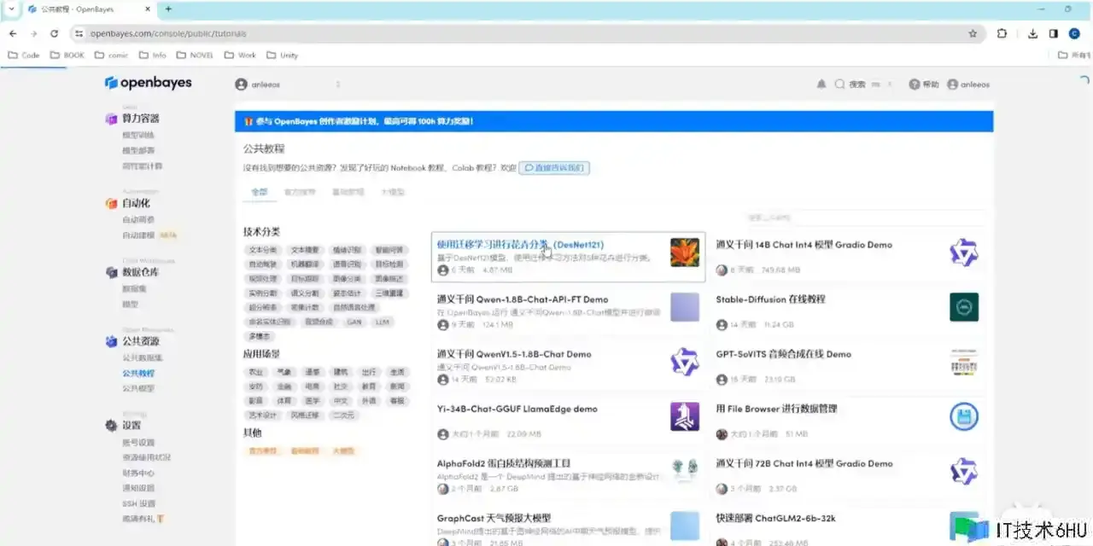Bookmark this page with star icon
The height and width of the screenshot is (546, 1093).
973,33
